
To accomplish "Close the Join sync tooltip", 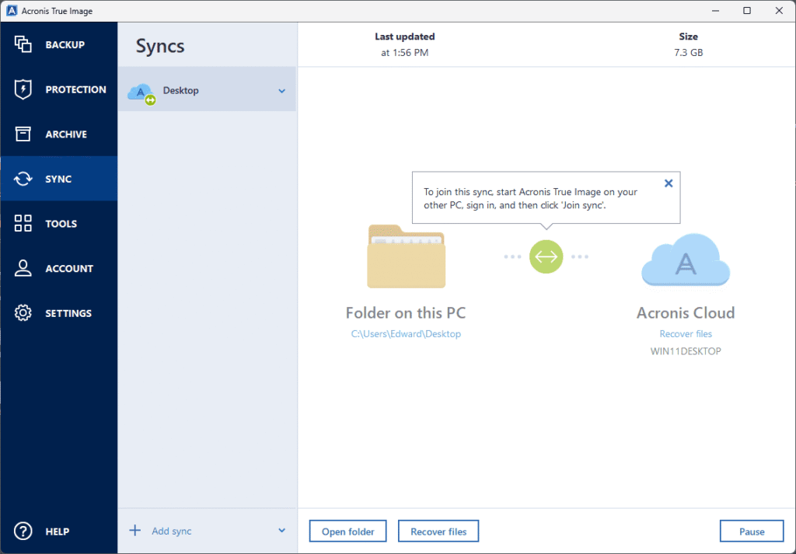I will [669, 183].
